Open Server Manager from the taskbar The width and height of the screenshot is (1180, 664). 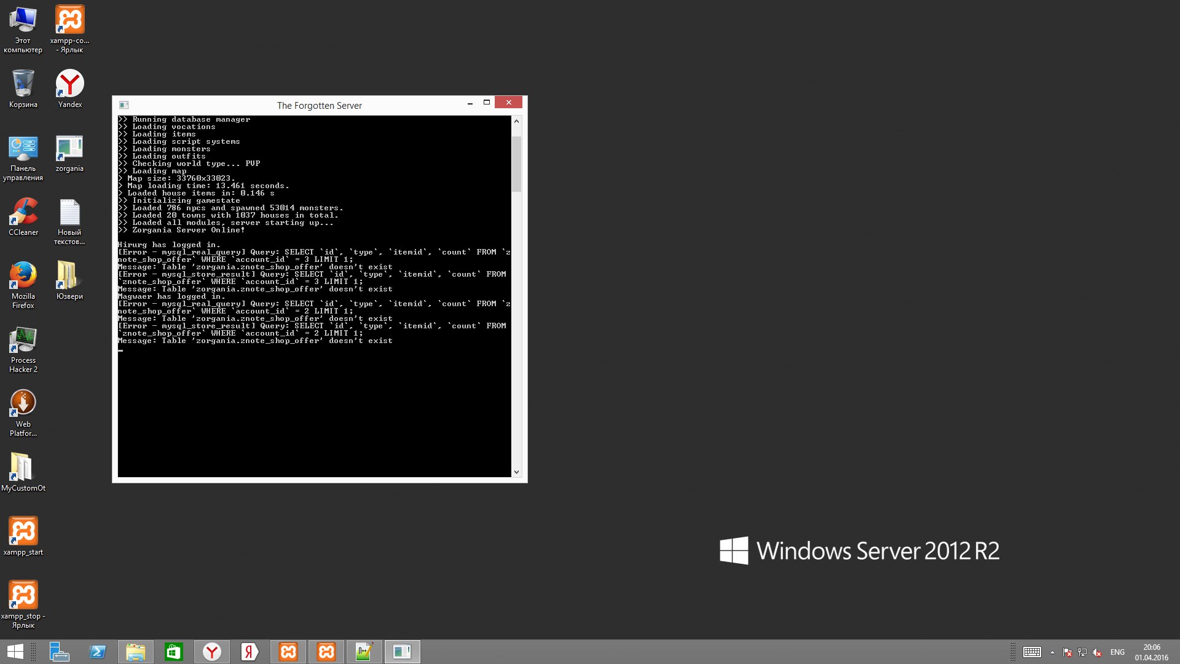pyautogui.click(x=59, y=652)
